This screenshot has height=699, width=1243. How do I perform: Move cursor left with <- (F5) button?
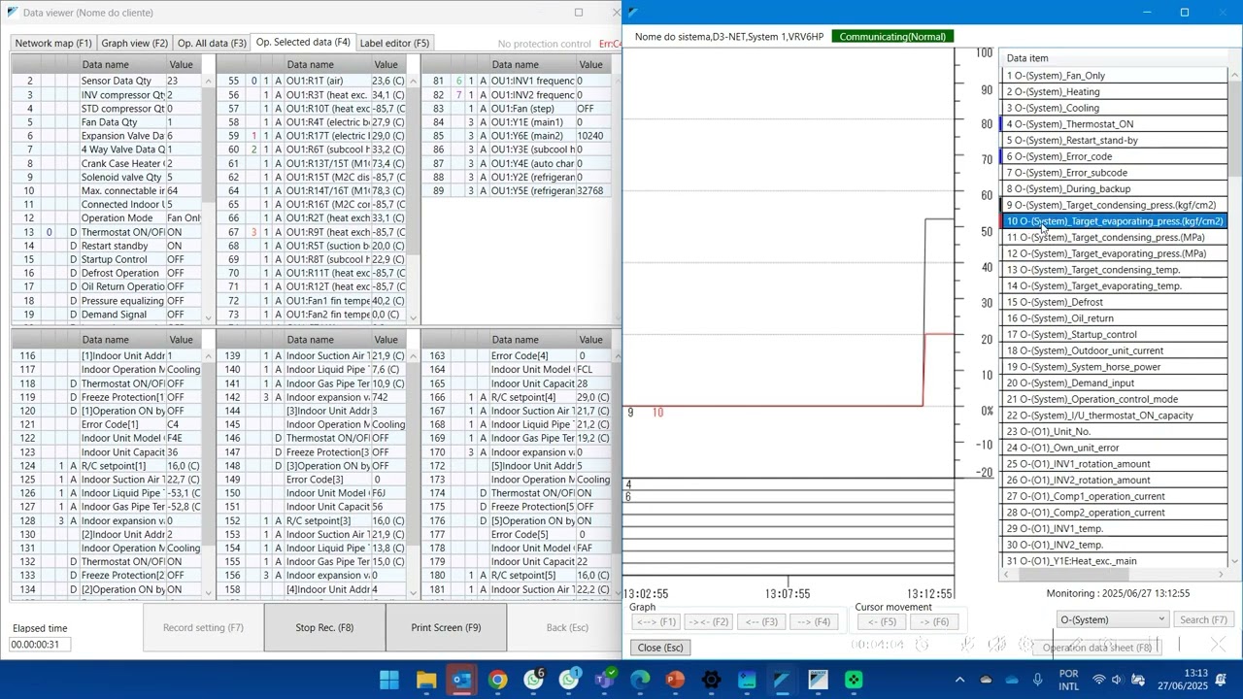881,621
